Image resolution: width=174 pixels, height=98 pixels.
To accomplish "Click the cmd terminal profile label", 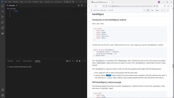I will coord(69,61).
